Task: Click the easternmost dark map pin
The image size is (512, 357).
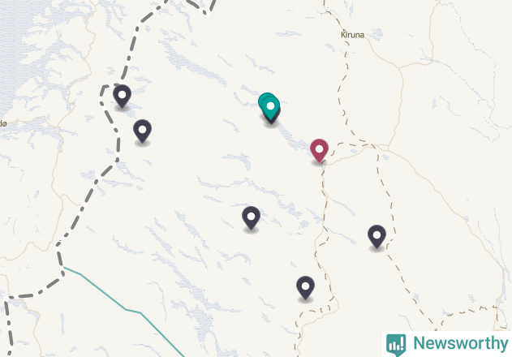Action: pos(376,236)
